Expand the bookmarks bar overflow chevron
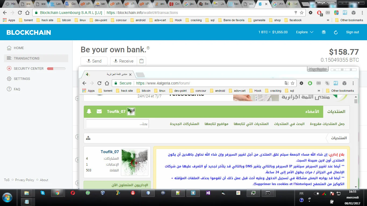 pos(328,20)
